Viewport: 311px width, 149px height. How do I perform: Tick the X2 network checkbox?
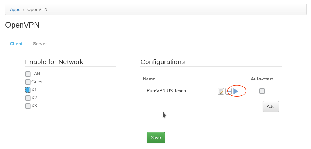point(28,98)
